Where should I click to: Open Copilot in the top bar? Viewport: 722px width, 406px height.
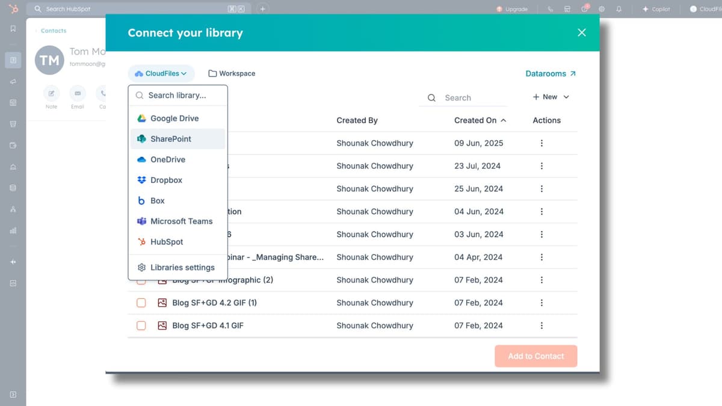[x=656, y=9]
